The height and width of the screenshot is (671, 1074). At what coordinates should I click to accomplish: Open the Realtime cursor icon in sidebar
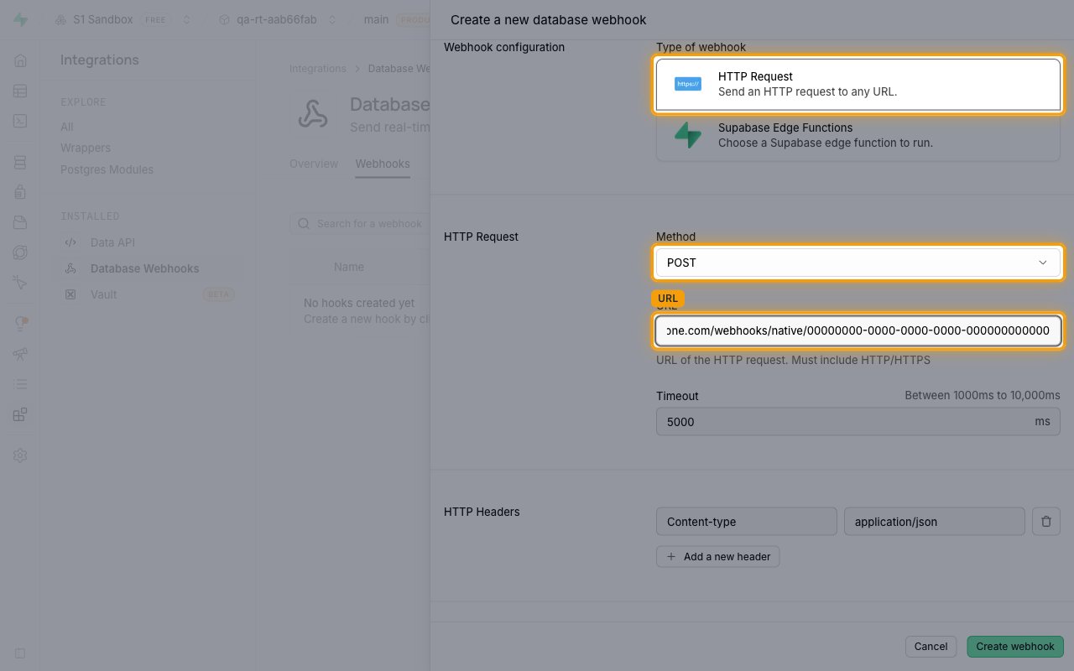(20, 283)
